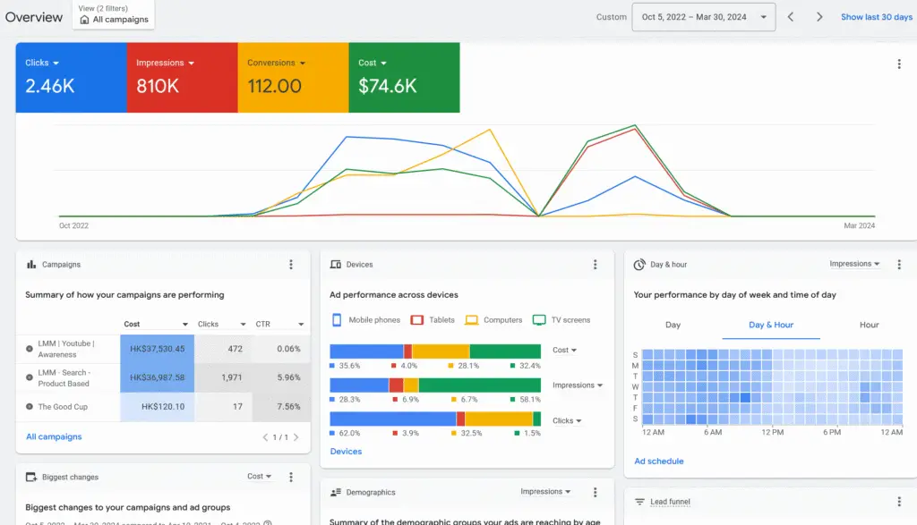This screenshot has width=917, height=525.
Task: Open the Ad schedule link
Action: tap(659, 461)
